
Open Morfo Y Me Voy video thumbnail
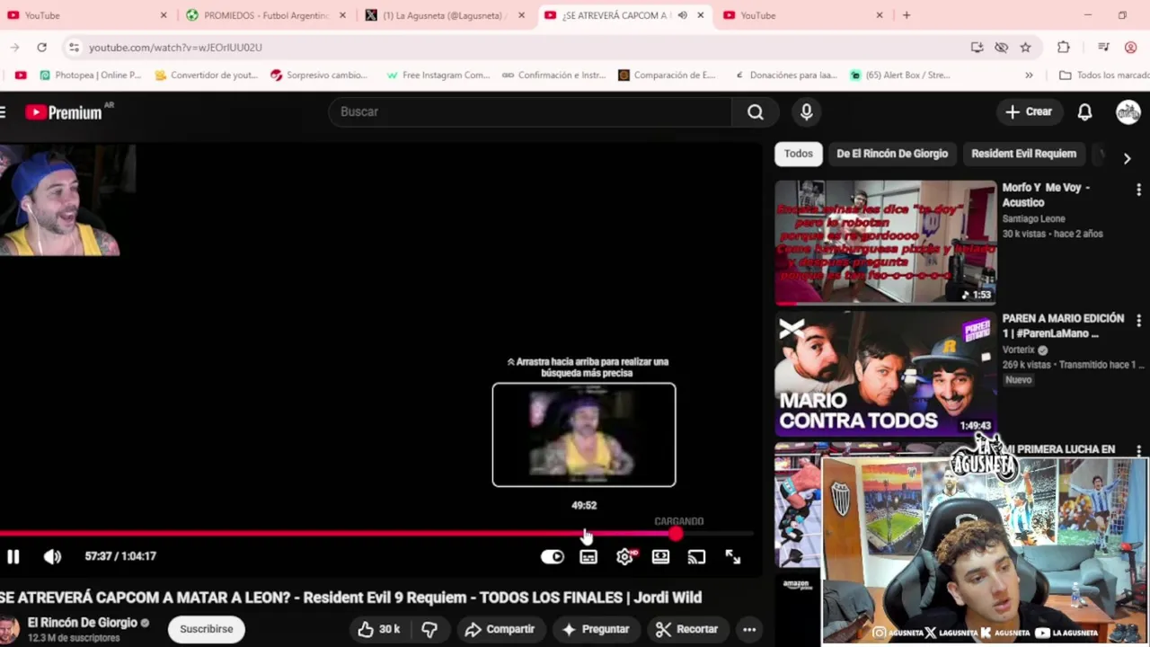click(886, 243)
